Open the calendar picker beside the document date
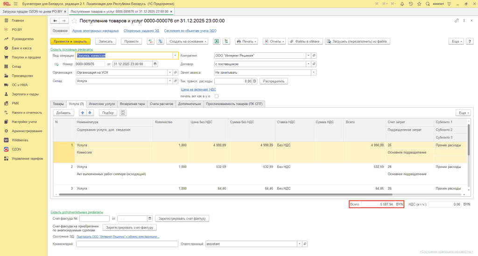Viewport: 478px width, 256px height. click(x=155, y=64)
